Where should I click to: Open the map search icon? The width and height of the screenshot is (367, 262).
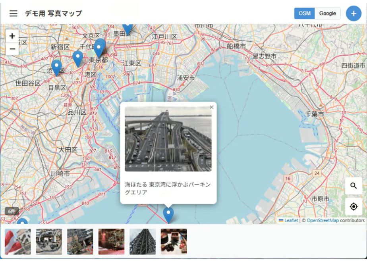pos(353,186)
